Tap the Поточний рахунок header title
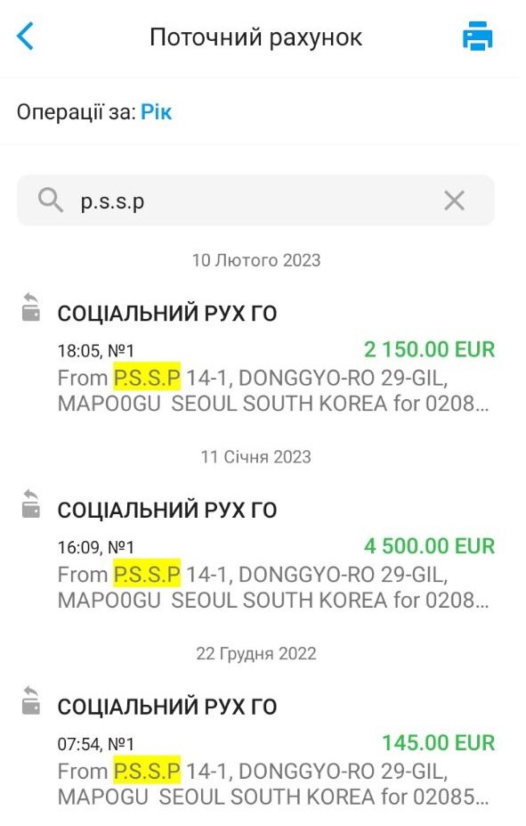Screen dimensions: 526x826 tap(255, 37)
